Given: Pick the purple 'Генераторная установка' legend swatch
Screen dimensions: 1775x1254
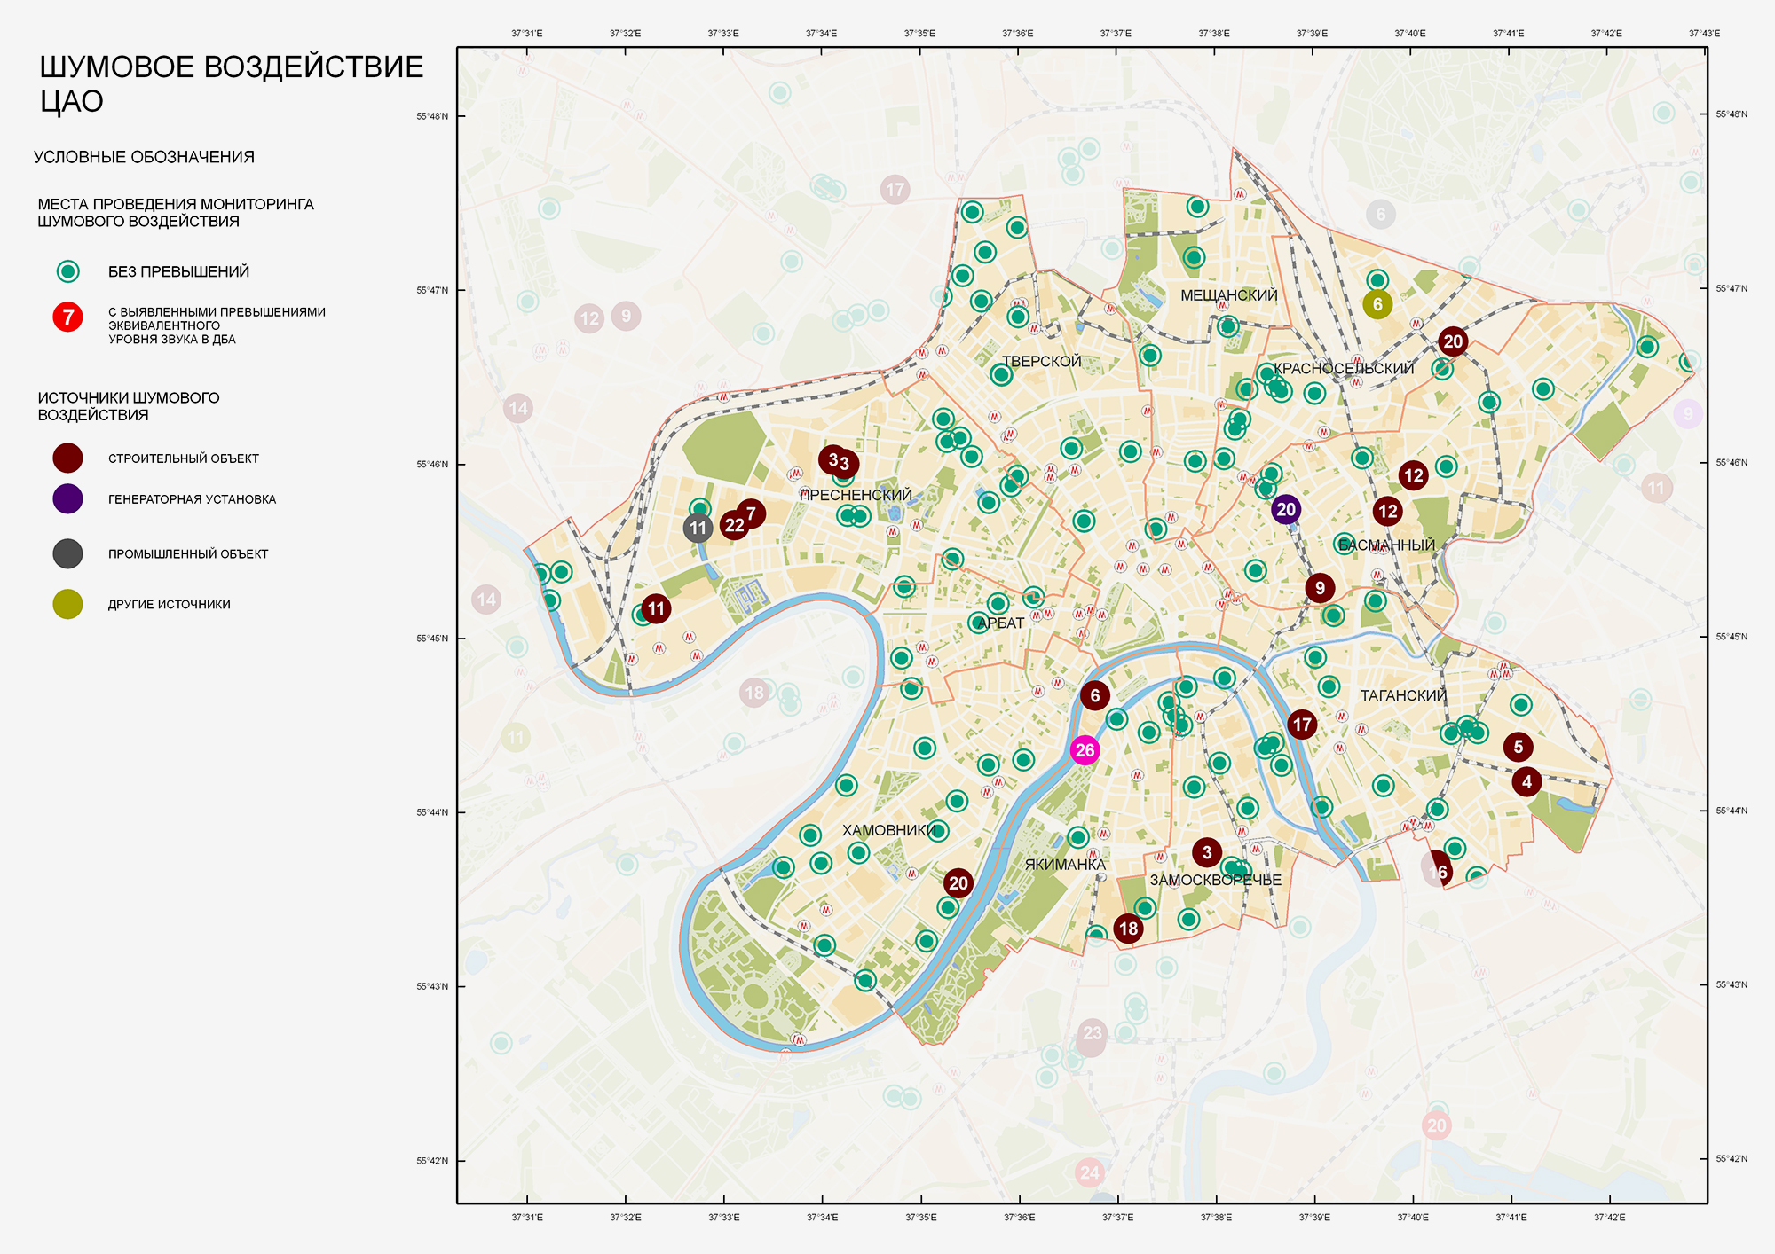Looking at the screenshot, I should click(68, 499).
